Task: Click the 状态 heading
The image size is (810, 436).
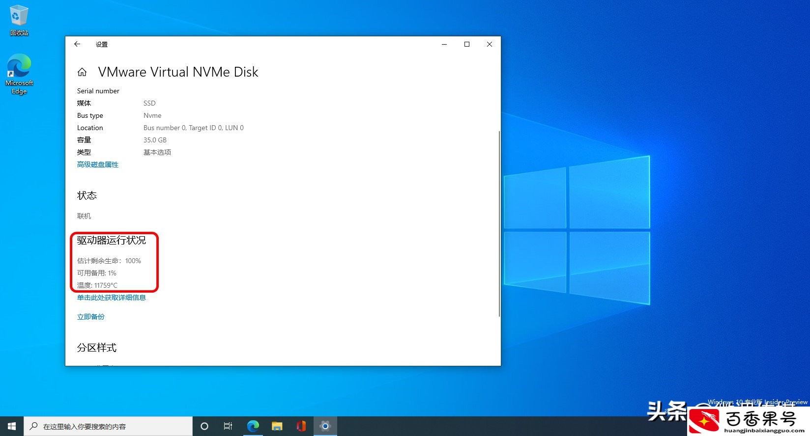Action: [87, 195]
